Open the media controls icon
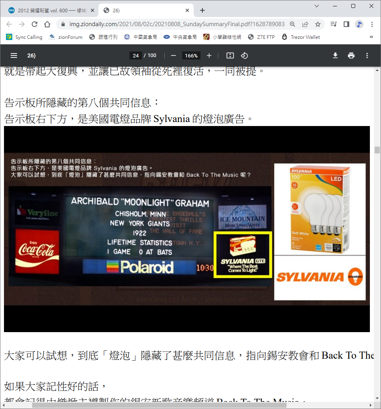Viewport: 381px width, 409px height. pos(333,24)
